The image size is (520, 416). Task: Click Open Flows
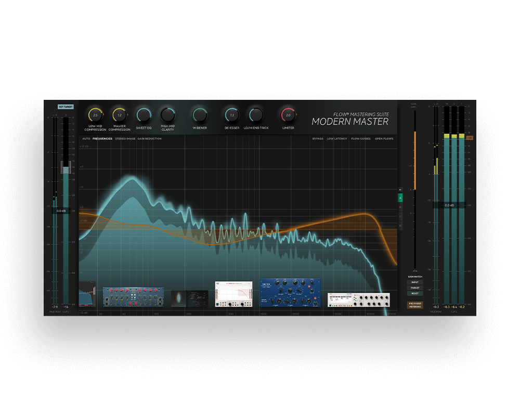[x=384, y=139]
